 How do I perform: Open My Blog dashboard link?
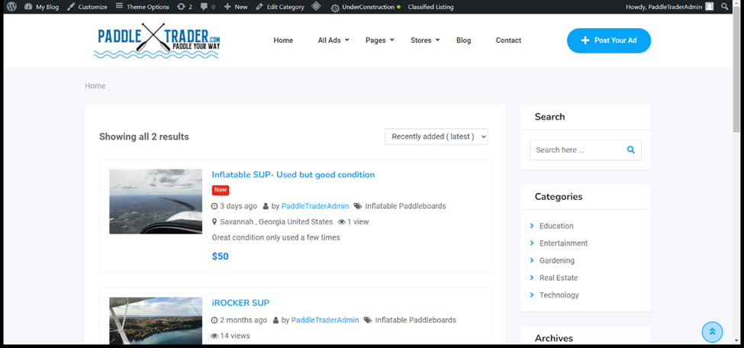(41, 7)
